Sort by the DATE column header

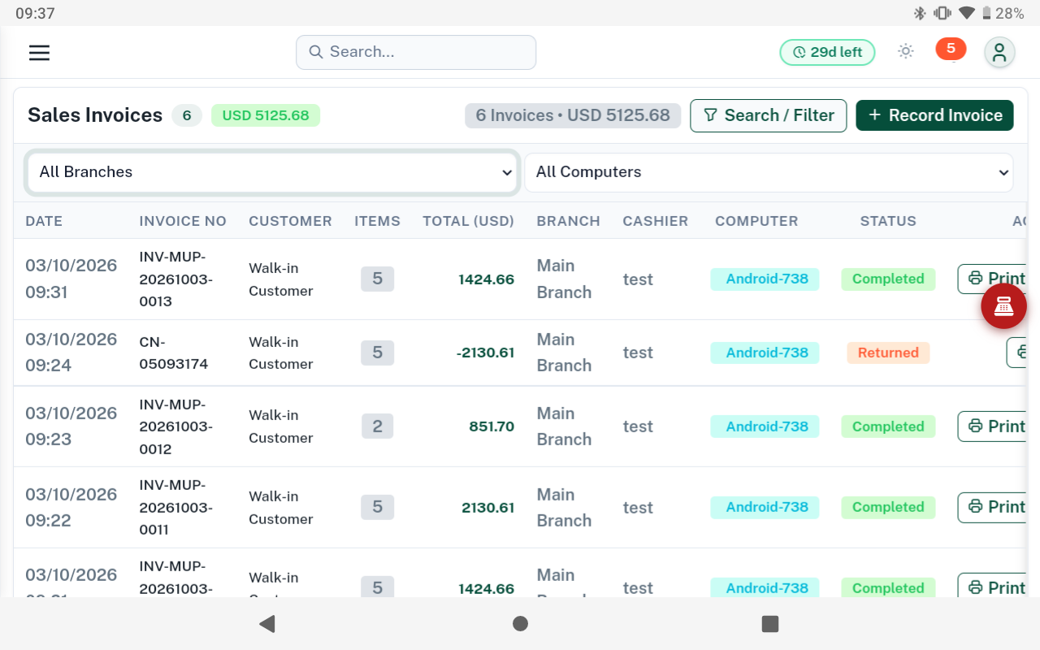44,221
